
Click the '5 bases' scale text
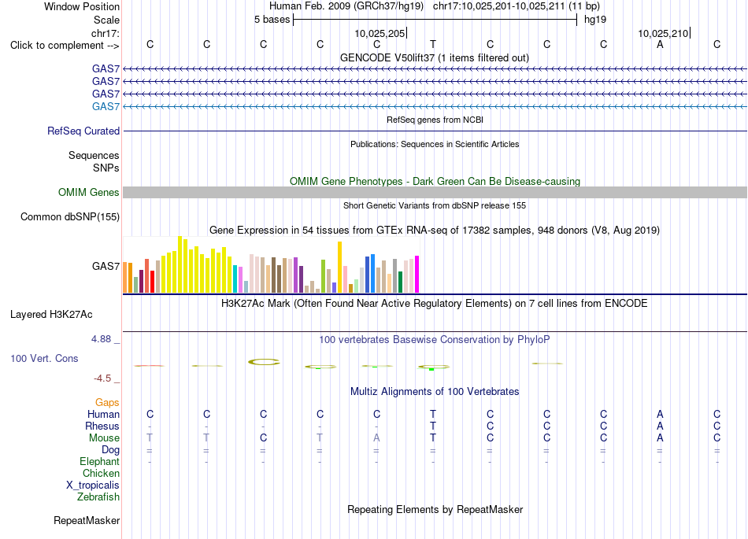coord(272,20)
